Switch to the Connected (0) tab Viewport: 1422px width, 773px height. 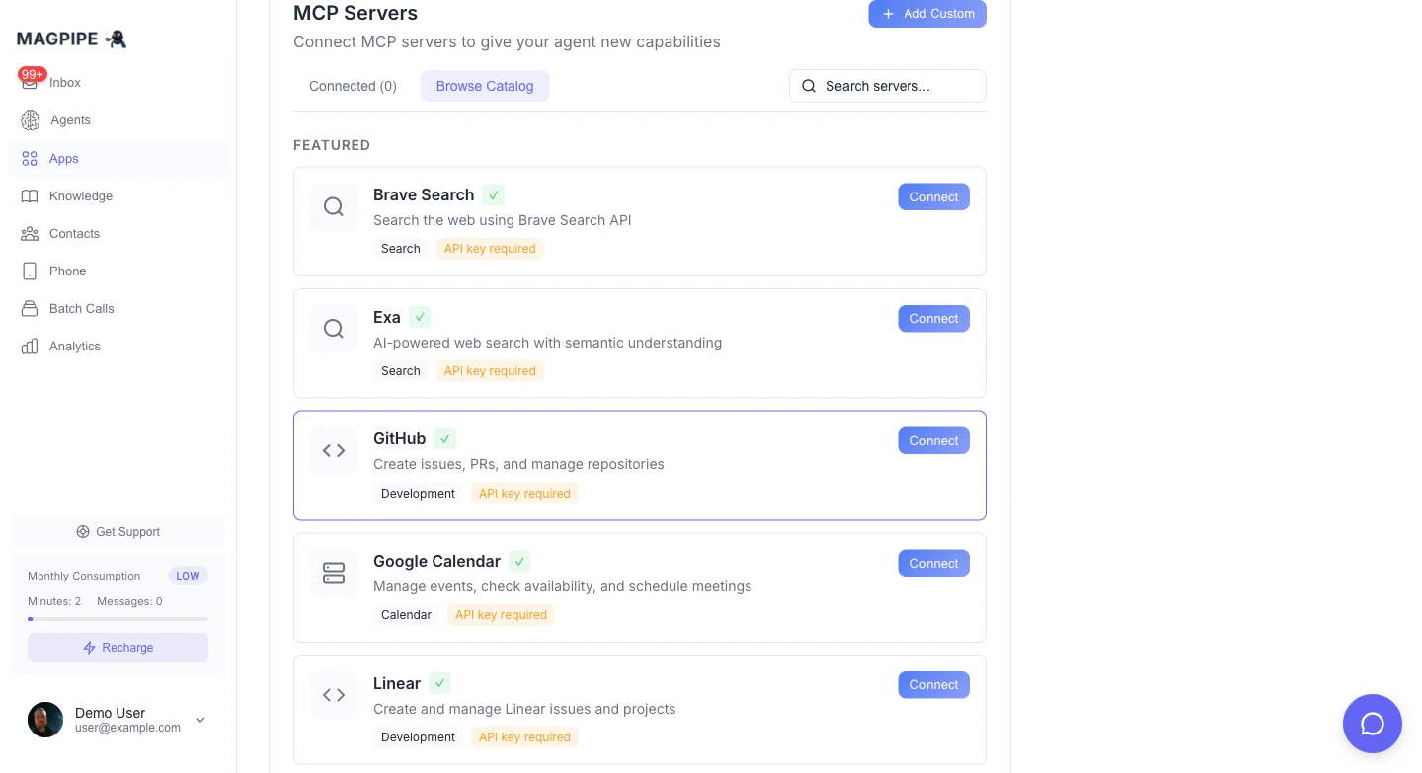(353, 86)
